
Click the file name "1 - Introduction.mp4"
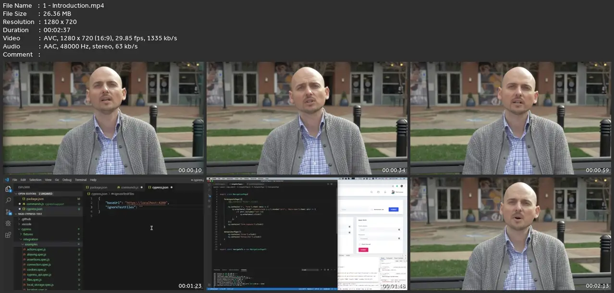(x=74, y=5)
